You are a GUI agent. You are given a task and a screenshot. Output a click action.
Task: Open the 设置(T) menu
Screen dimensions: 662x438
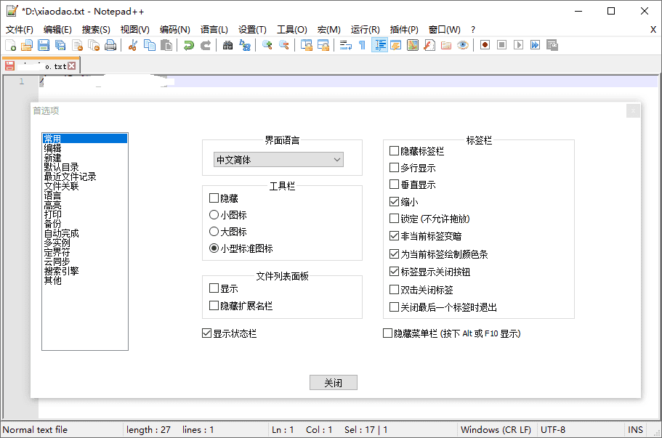(x=252, y=30)
